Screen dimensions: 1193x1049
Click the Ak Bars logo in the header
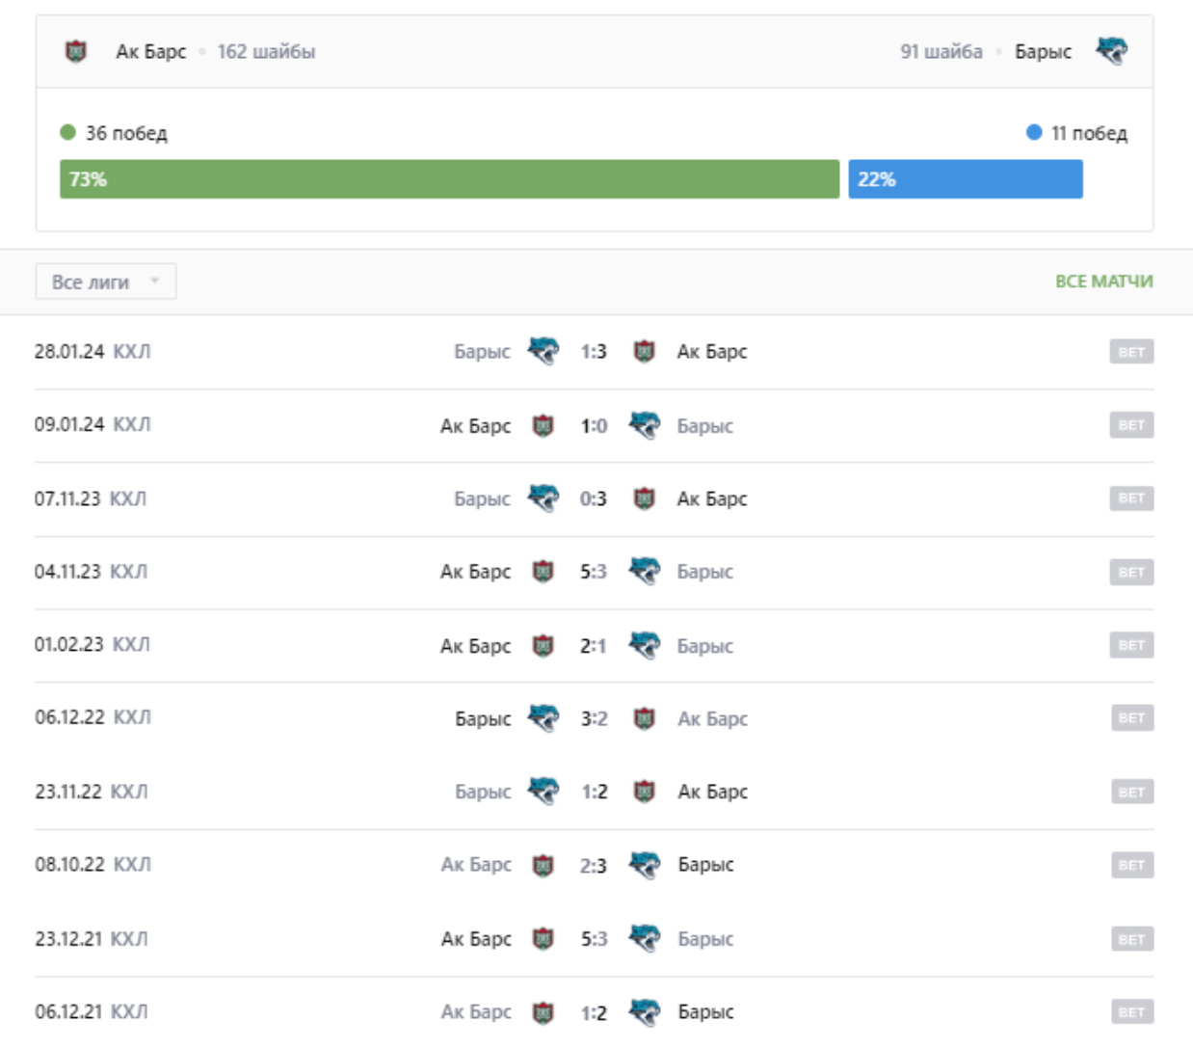76,51
